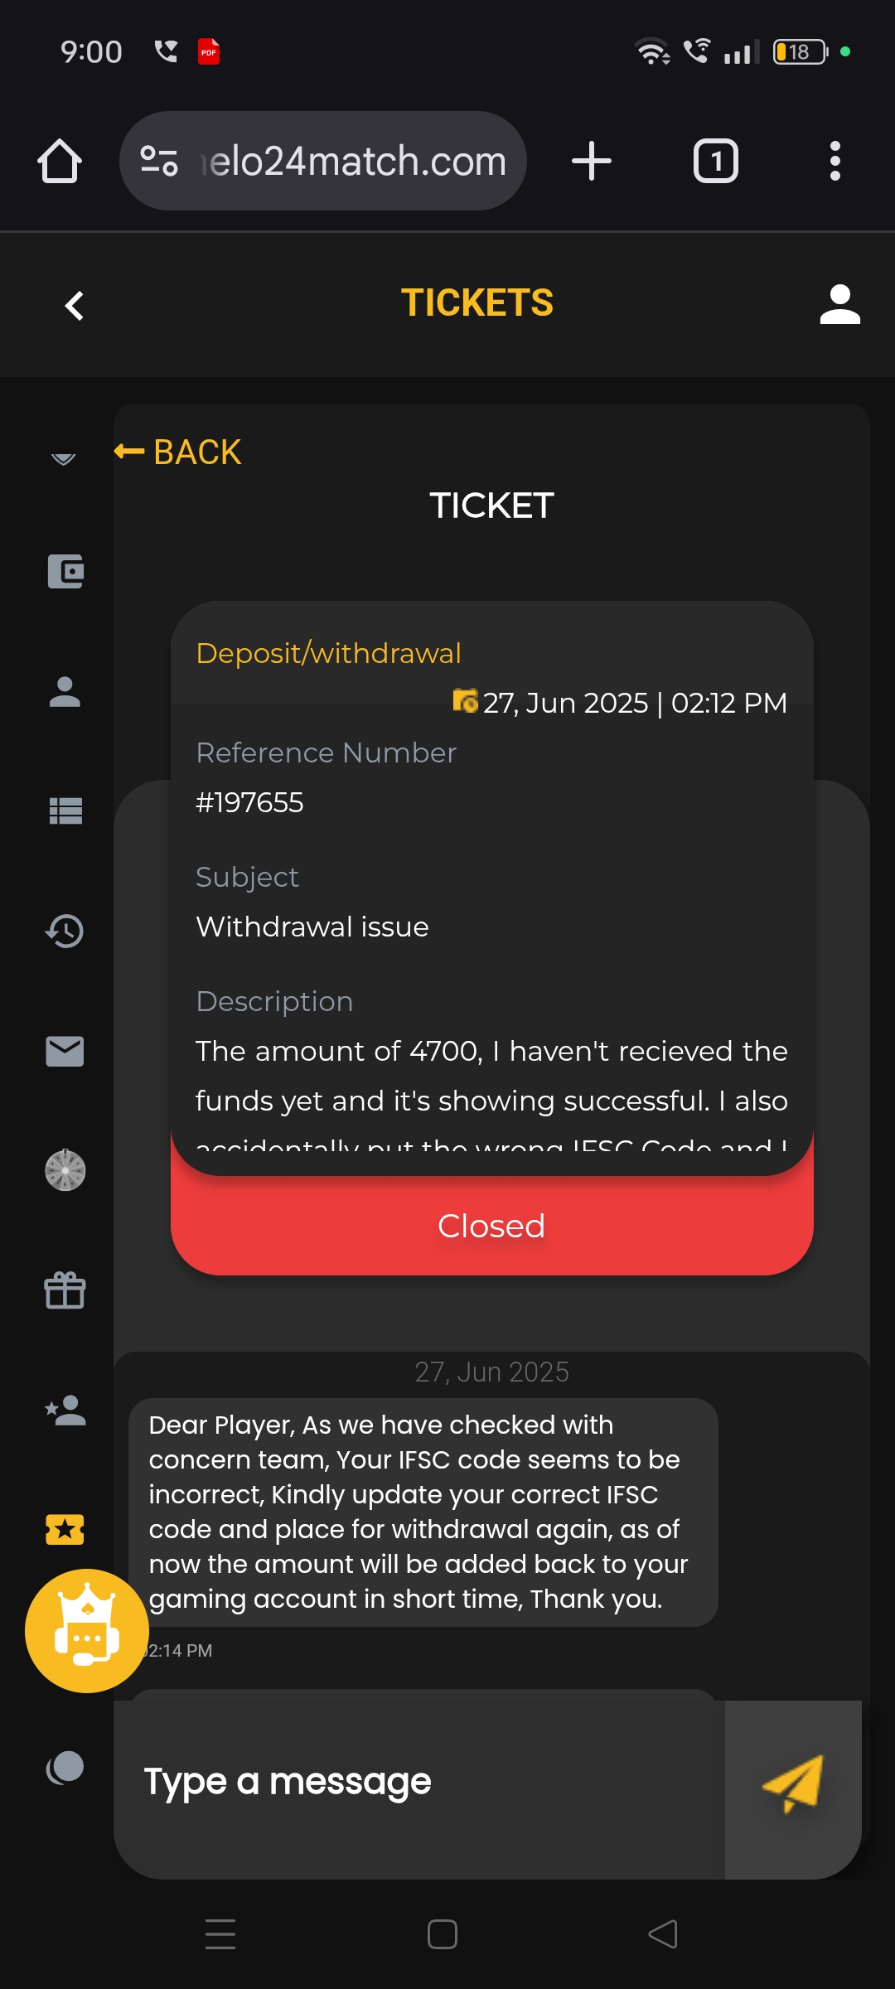895x1989 pixels.
Task: Open the wallet icon in sidebar
Action: coord(65,572)
